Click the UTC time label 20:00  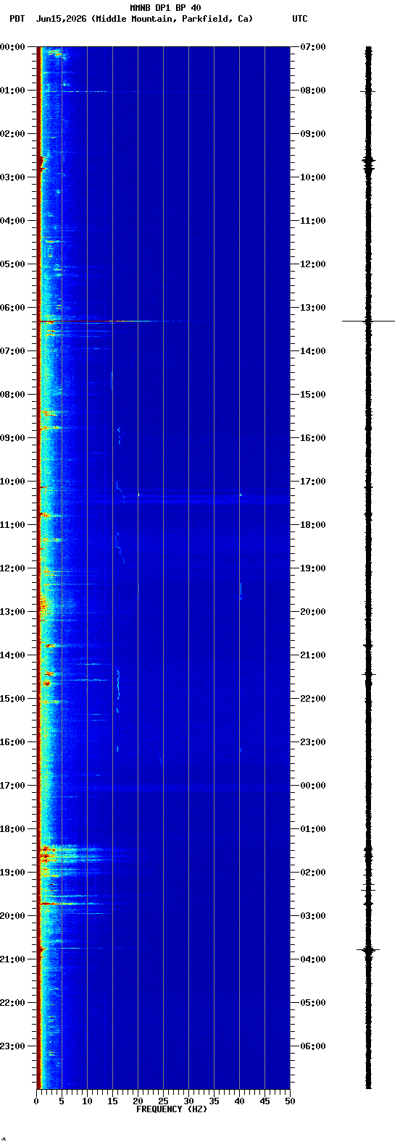click(x=313, y=612)
